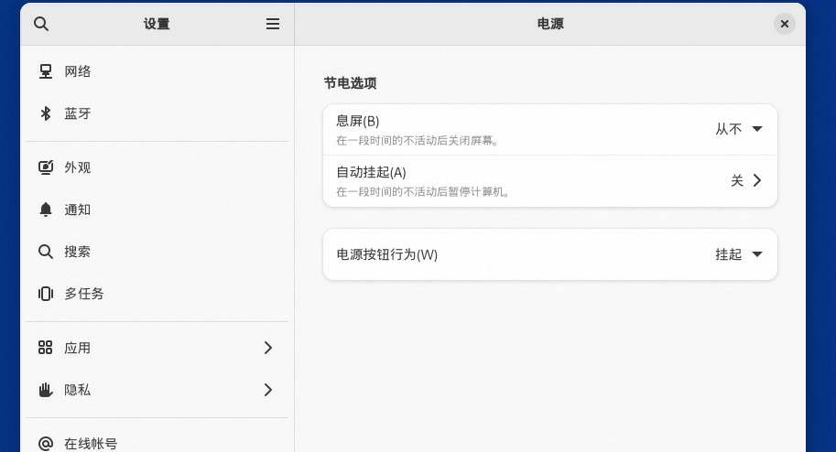This screenshot has height=452, width=836.
Task: Click the 多任务 multitasking icon
Action: tap(46, 294)
